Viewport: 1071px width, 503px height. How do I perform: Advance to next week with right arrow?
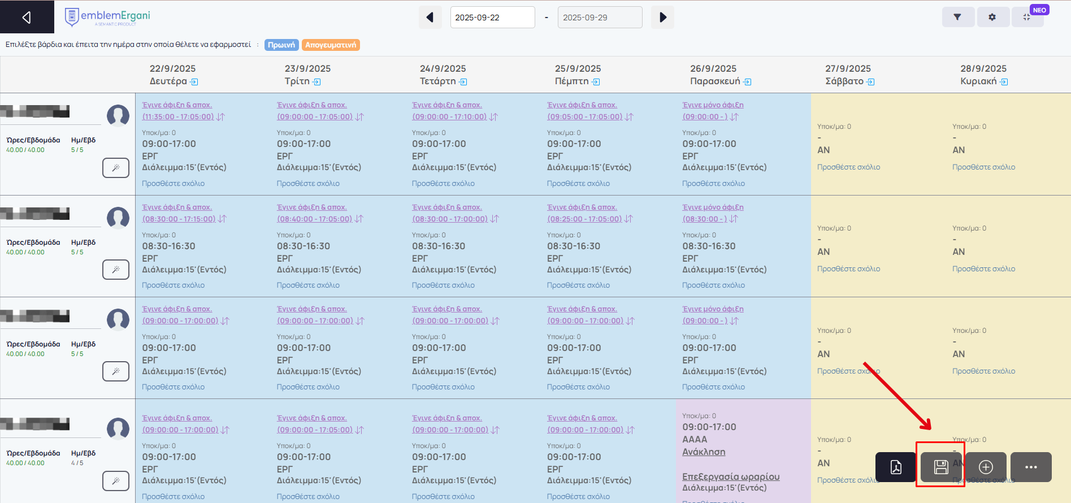pyautogui.click(x=663, y=18)
